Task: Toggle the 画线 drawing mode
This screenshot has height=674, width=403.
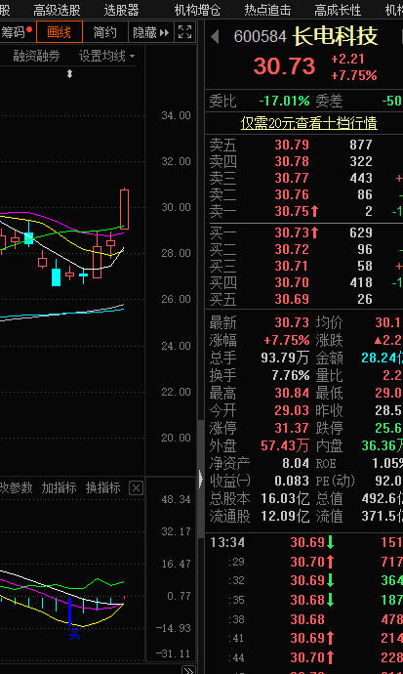Action: coord(60,32)
